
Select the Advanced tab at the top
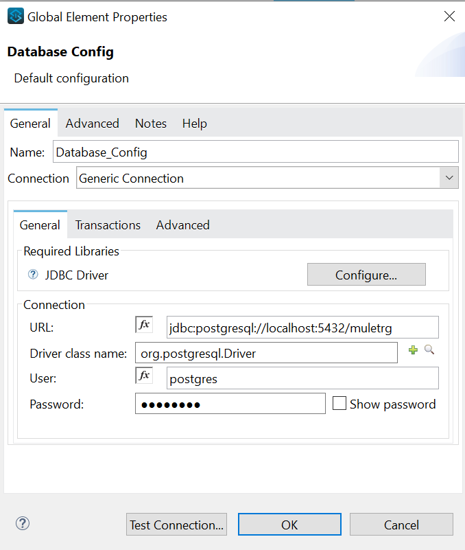pos(92,124)
